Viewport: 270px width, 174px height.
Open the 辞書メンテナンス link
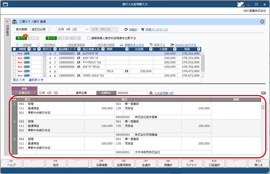coord(157,30)
